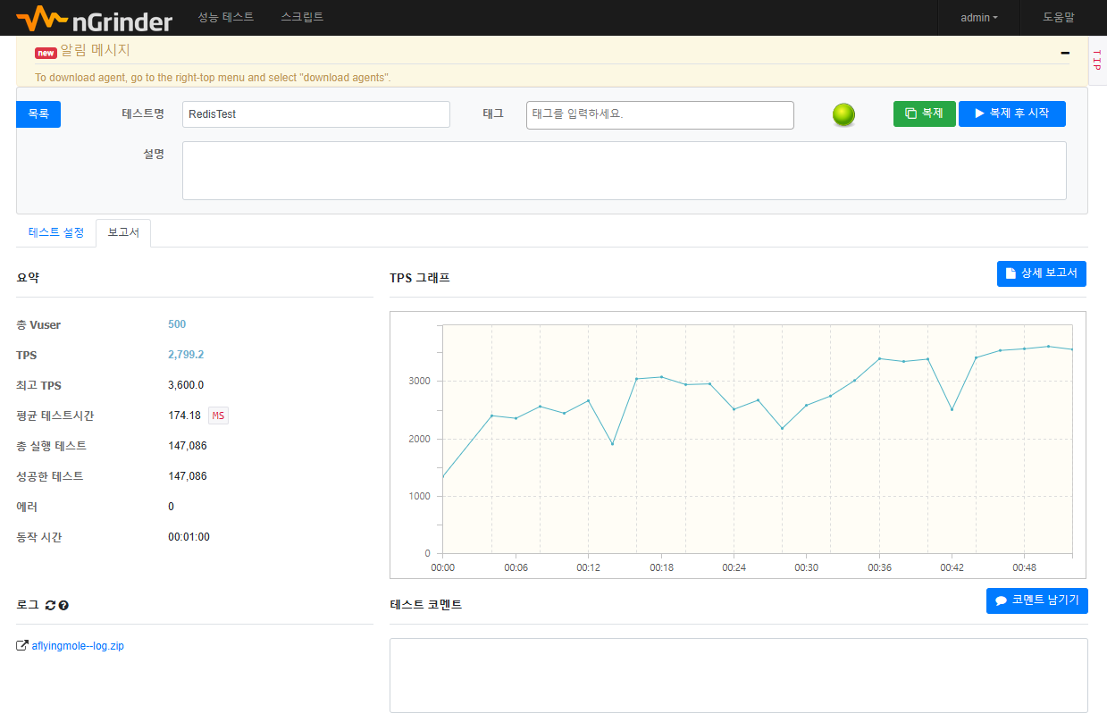This screenshot has width=1107, height=722.
Task: Click the 성공한 테스트 label
Action: (50, 476)
